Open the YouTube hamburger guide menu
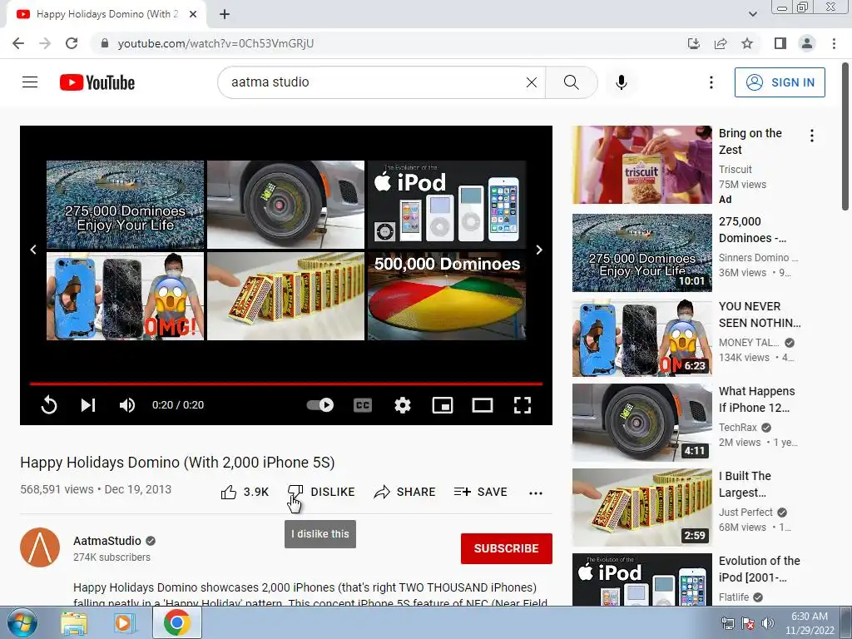Viewport: 852px width, 639px height. click(x=30, y=82)
